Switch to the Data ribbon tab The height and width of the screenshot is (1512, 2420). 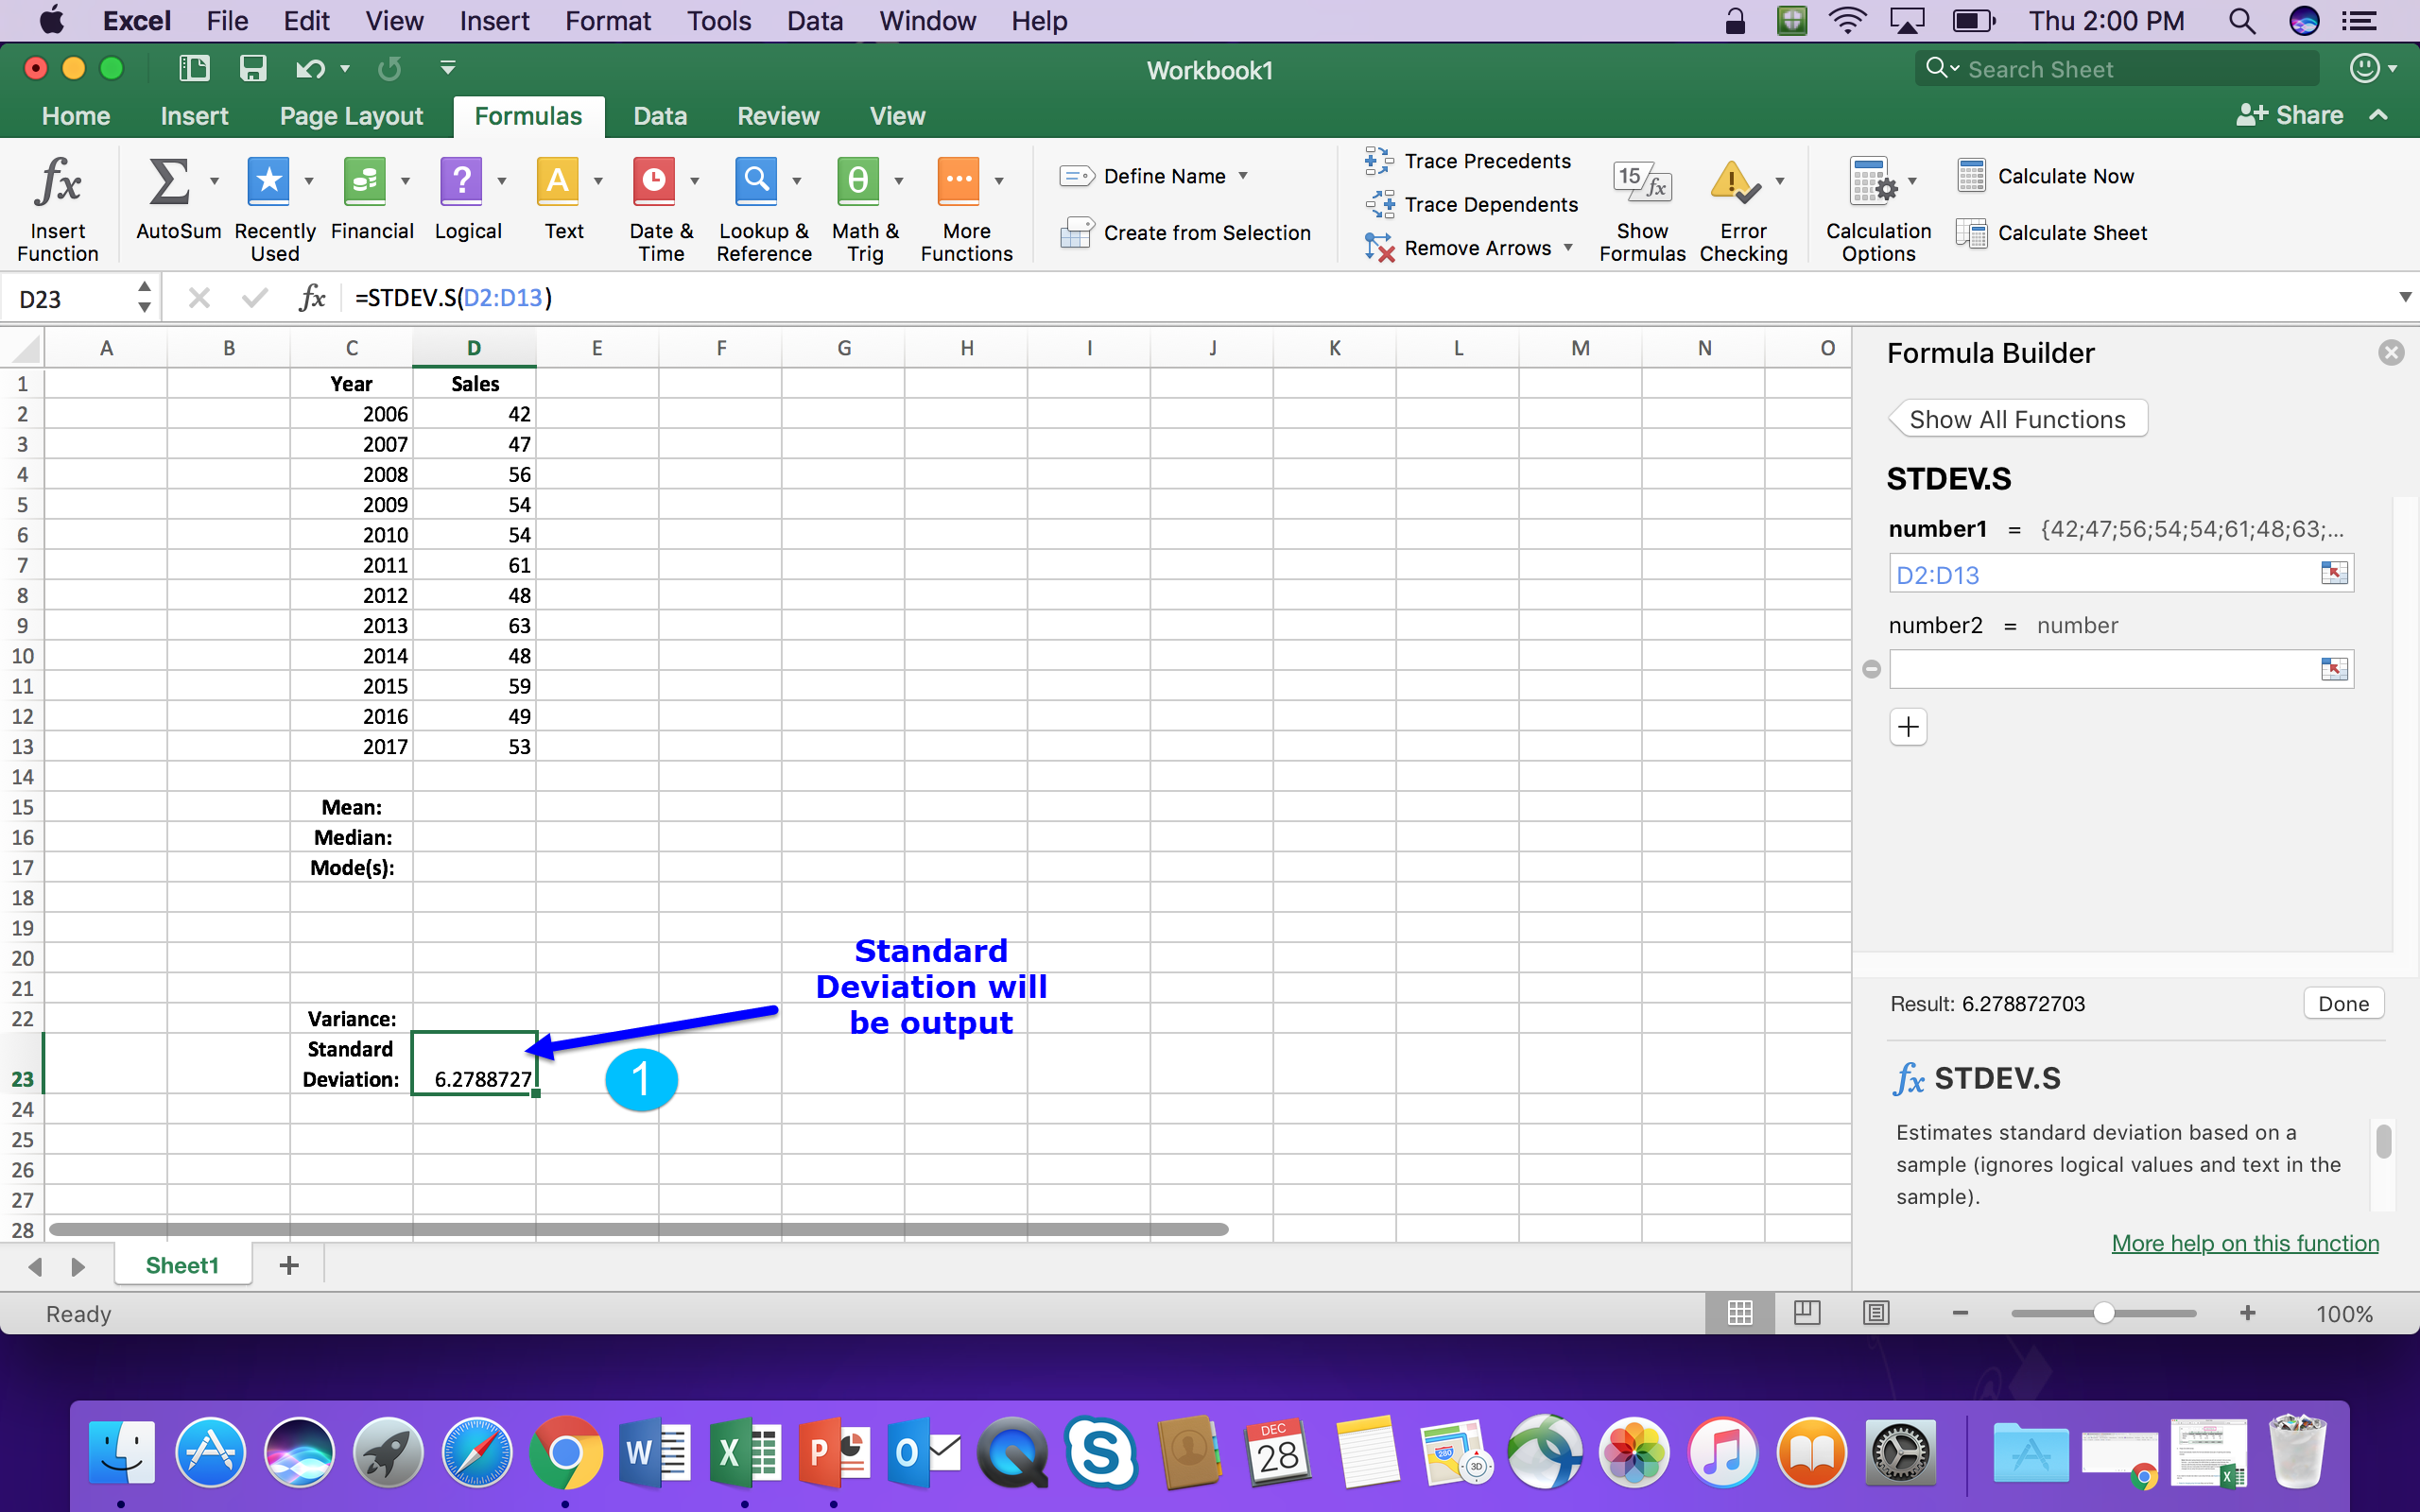tap(659, 116)
